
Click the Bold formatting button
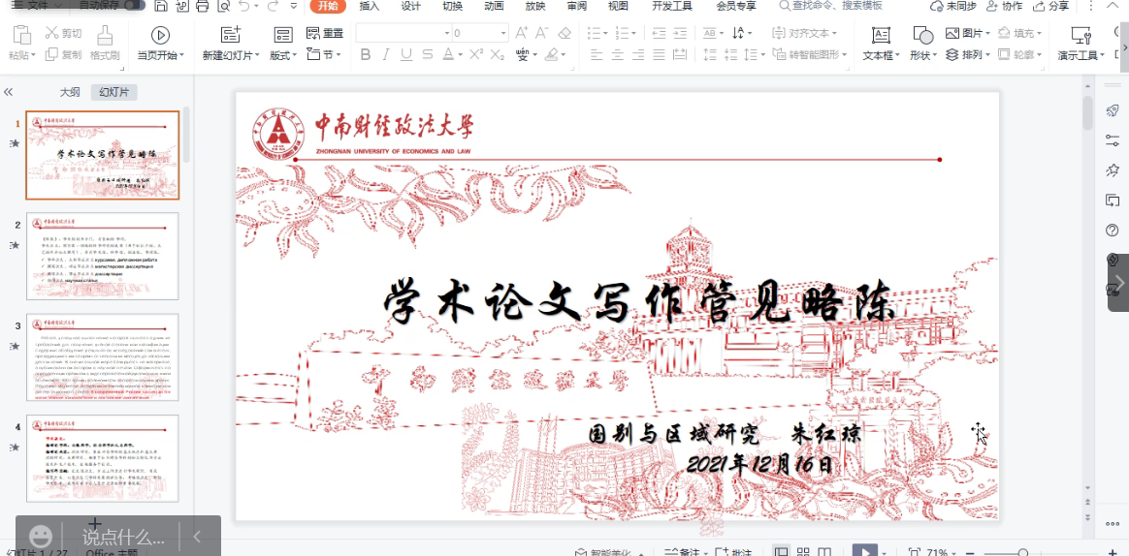point(366,55)
